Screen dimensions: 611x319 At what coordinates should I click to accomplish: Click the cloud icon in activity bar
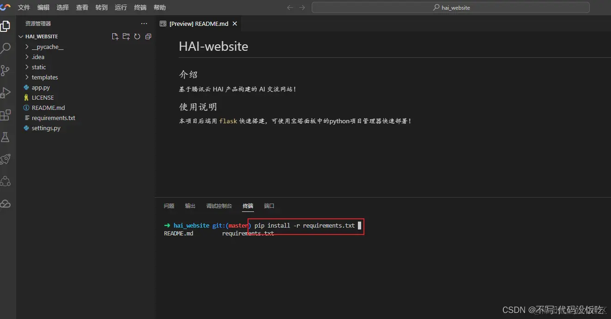tap(6, 204)
